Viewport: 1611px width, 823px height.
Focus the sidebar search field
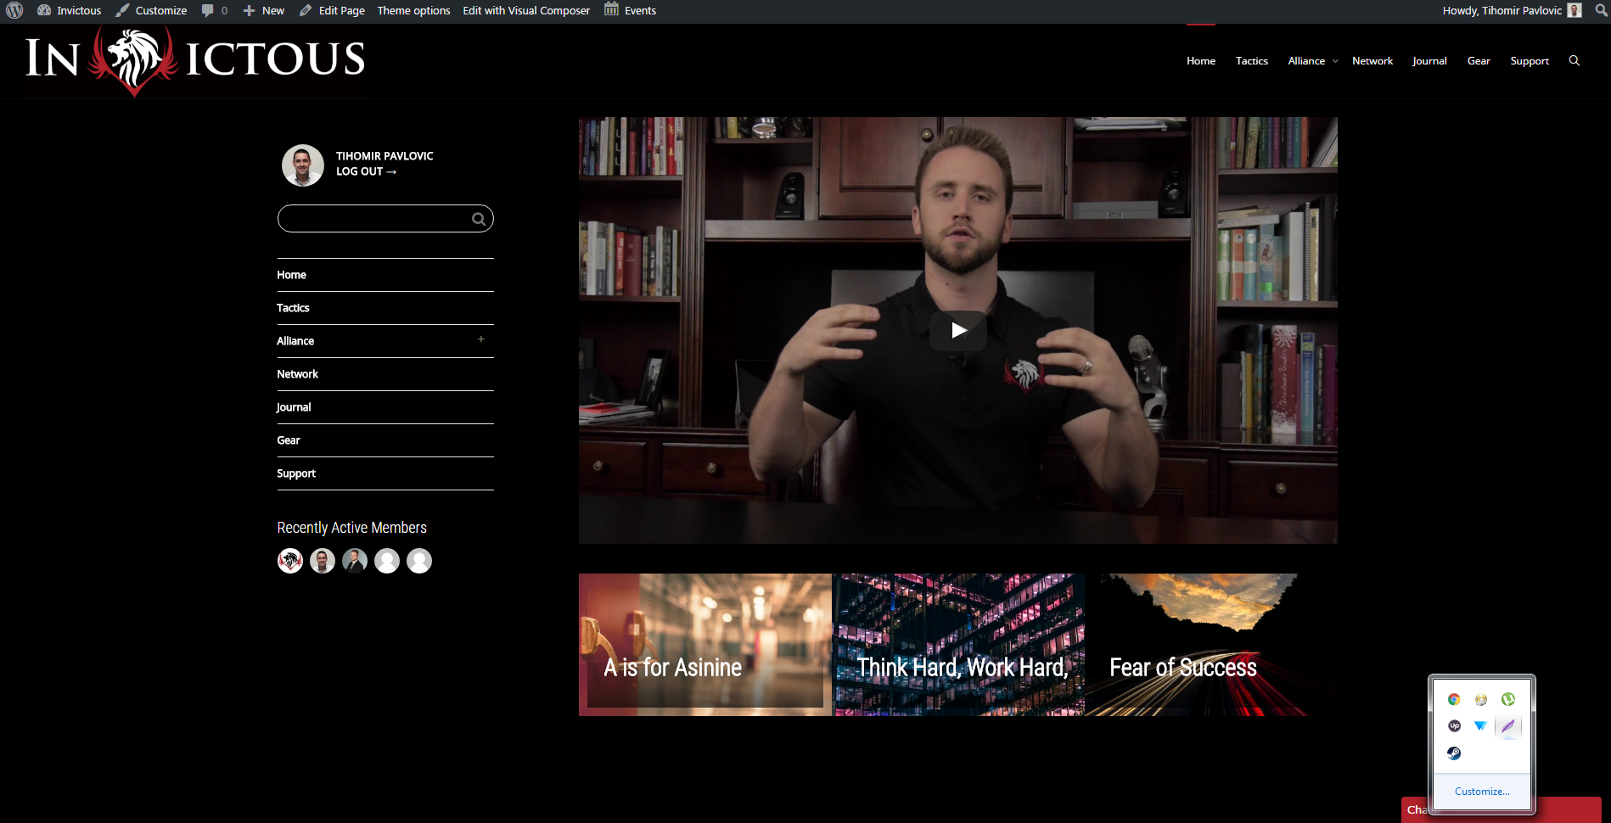385,219
